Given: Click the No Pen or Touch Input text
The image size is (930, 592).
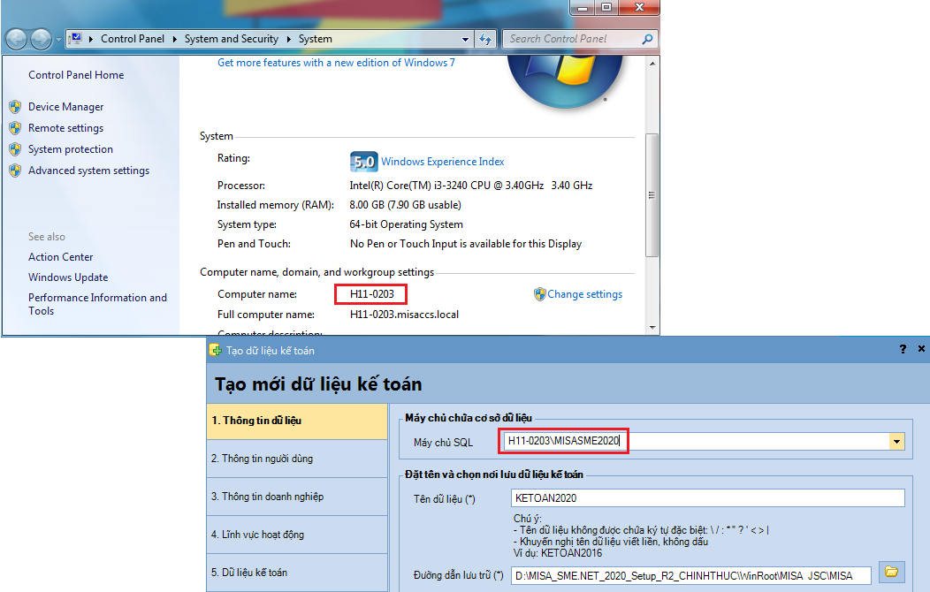Looking at the screenshot, I should pyautogui.click(x=466, y=244).
